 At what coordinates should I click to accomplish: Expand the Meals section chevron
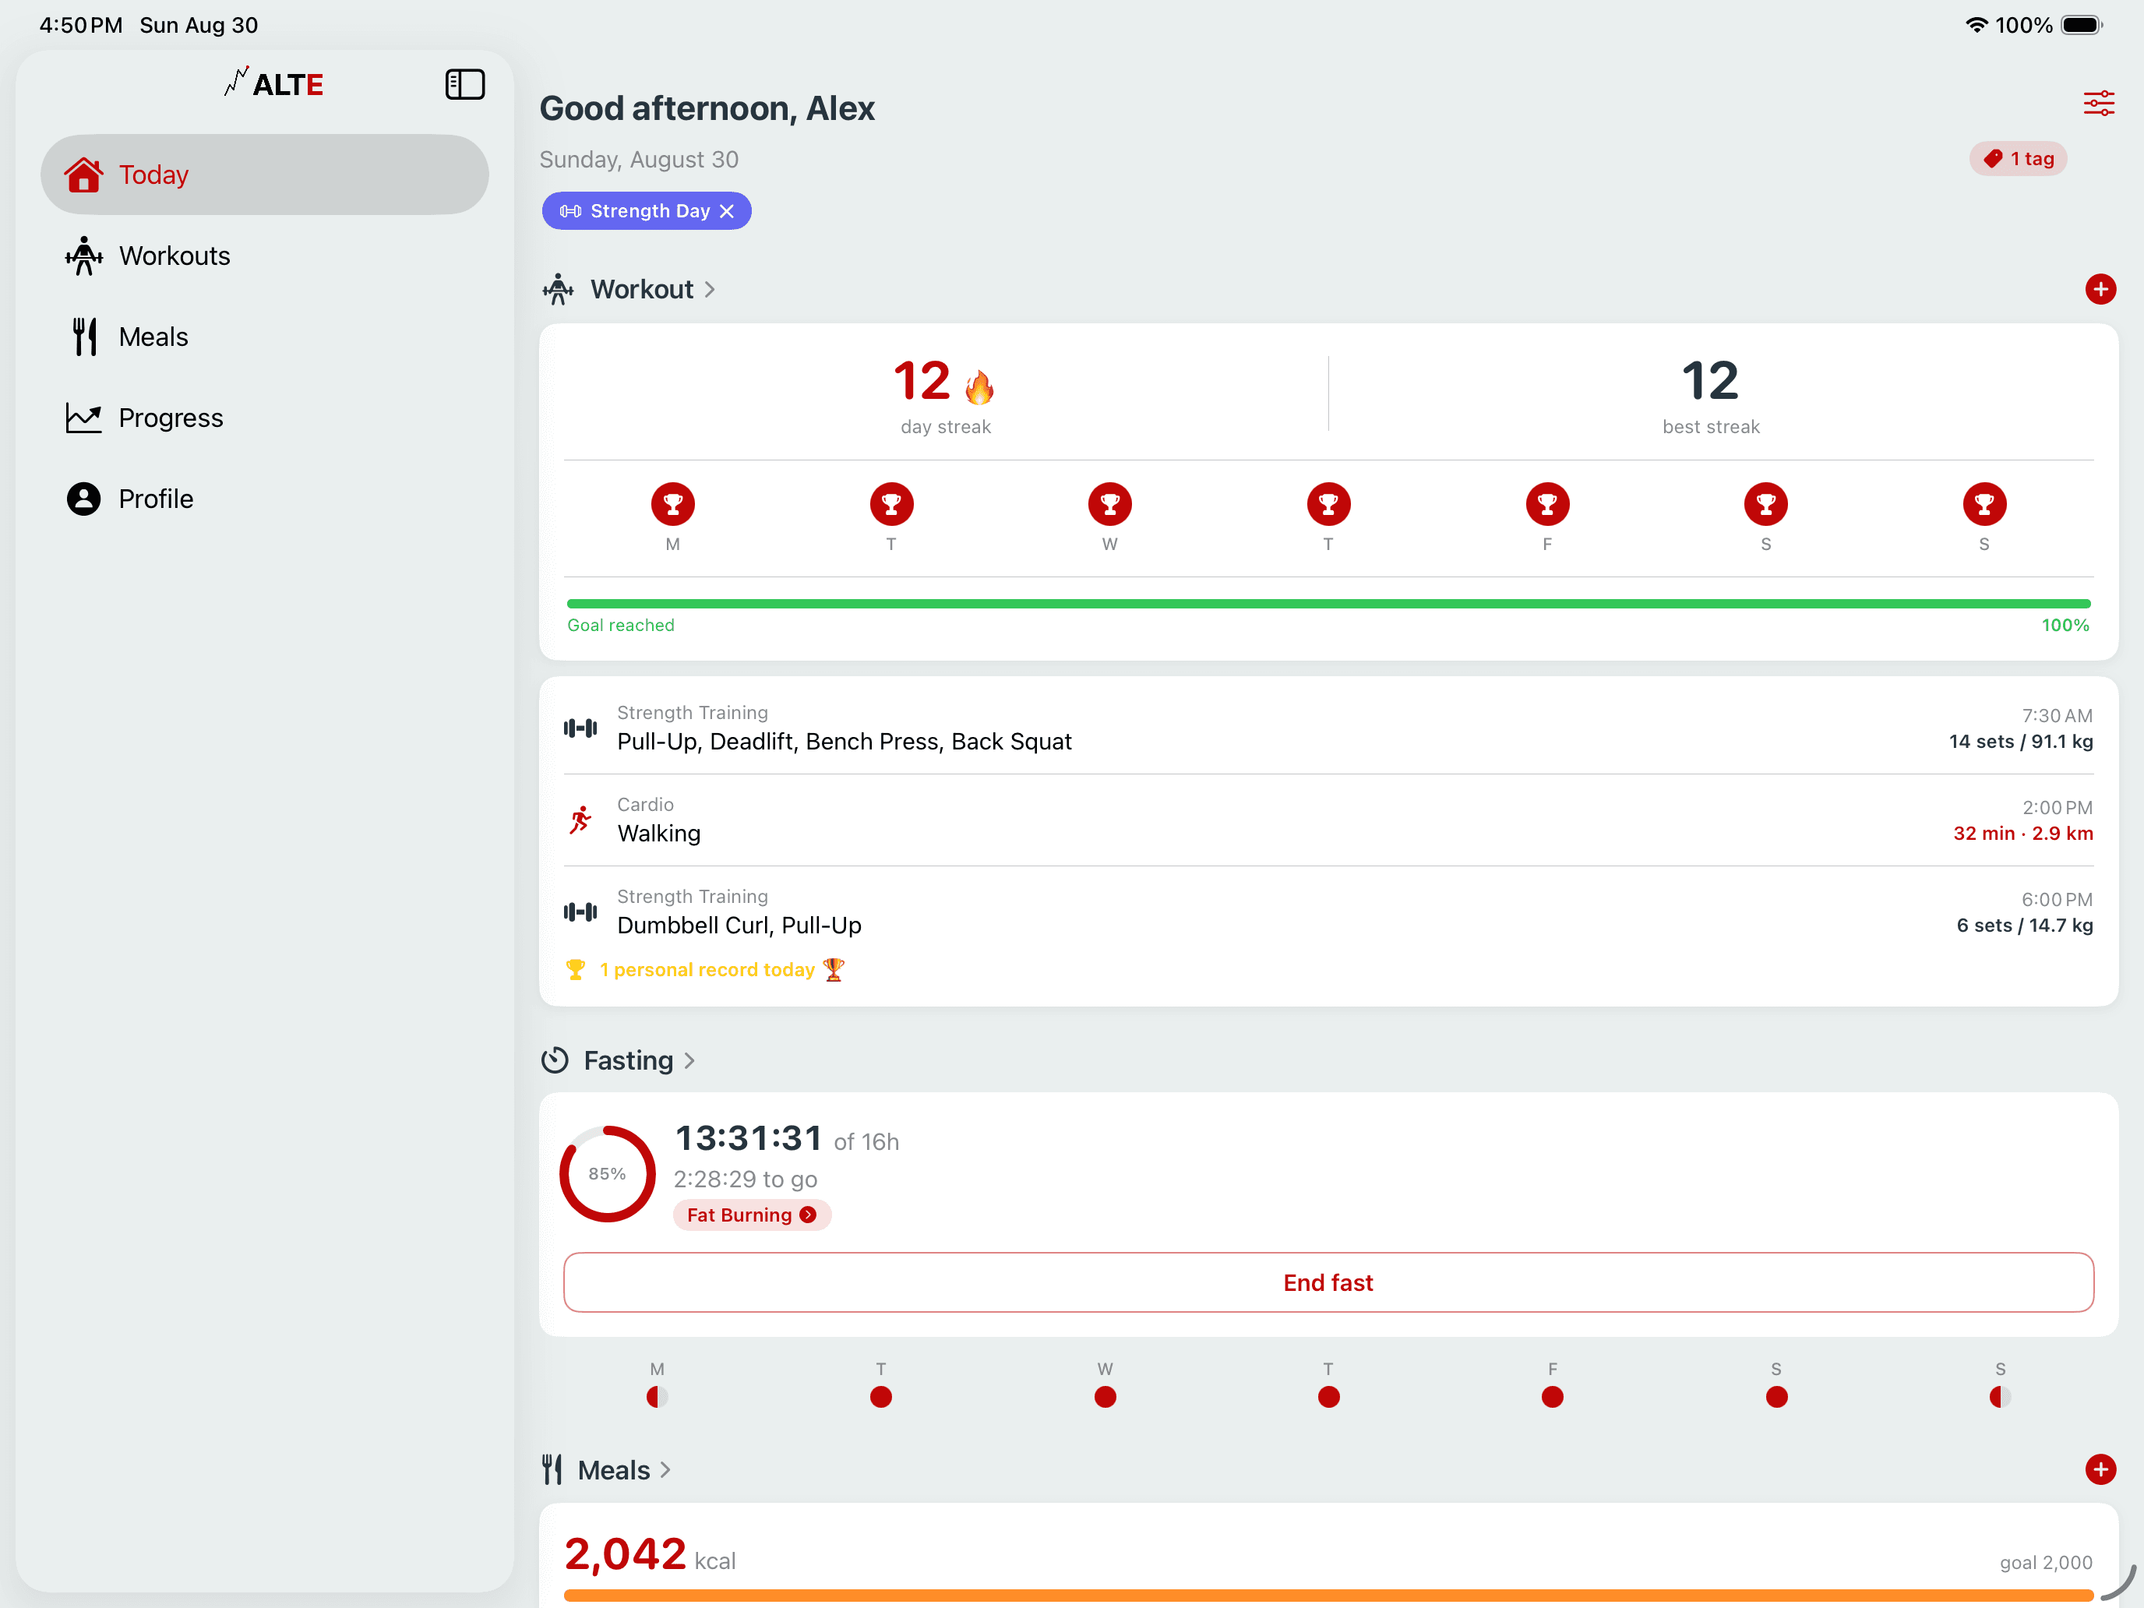(x=665, y=1470)
